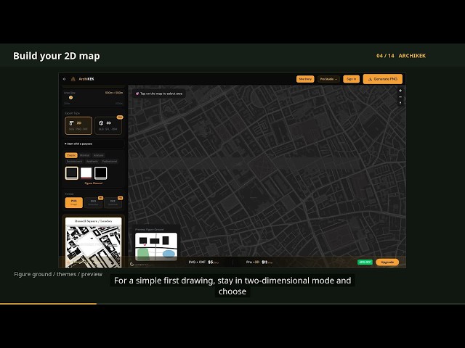The height and width of the screenshot is (348, 465).
Task: Click the Figure Ground theme label
Action: pos(94,183)
